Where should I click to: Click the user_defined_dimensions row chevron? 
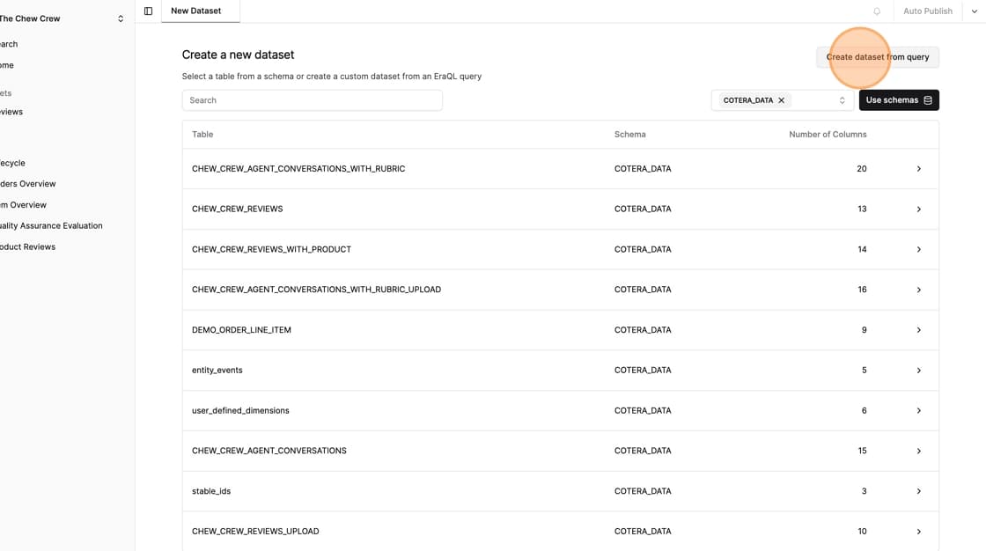(918, 411)
